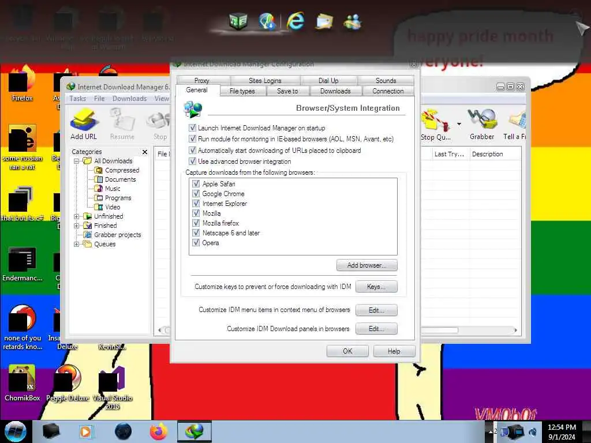Open the Visual Studio 2015 desktop icon
Screen dimensions: 591x443
click(x=113, y=388)
